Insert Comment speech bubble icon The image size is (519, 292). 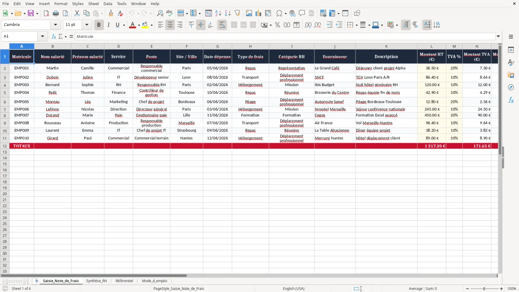click(x=302, y=13)
